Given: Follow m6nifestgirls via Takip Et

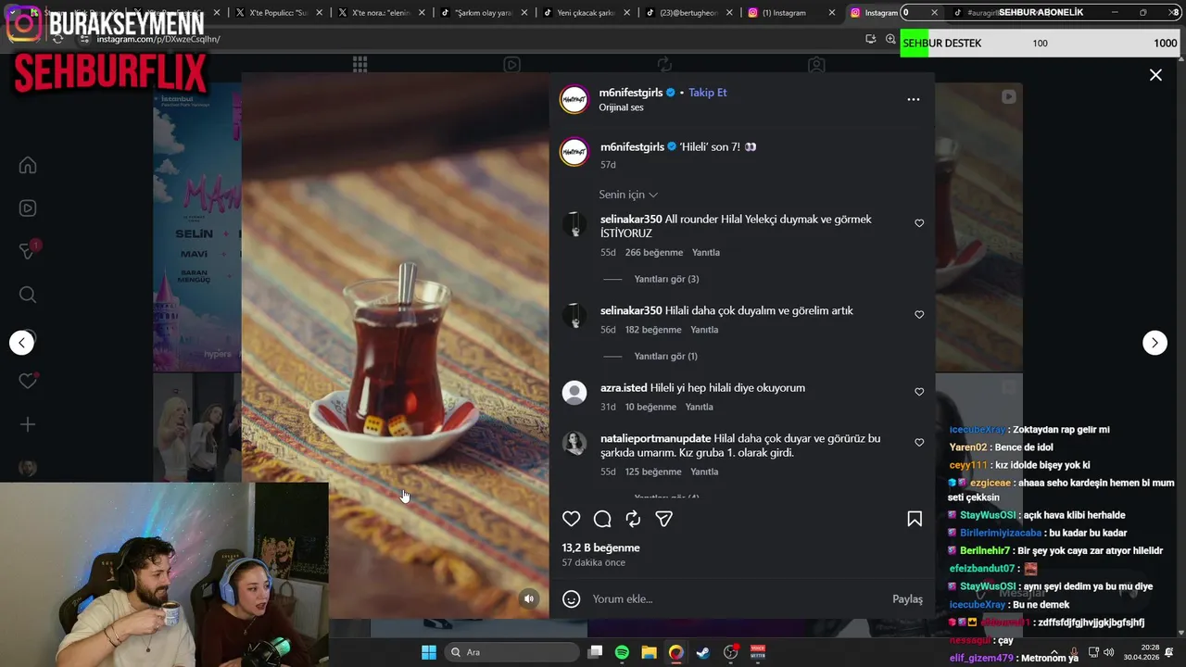Looking at the screenshot, I should coord(707,93).
